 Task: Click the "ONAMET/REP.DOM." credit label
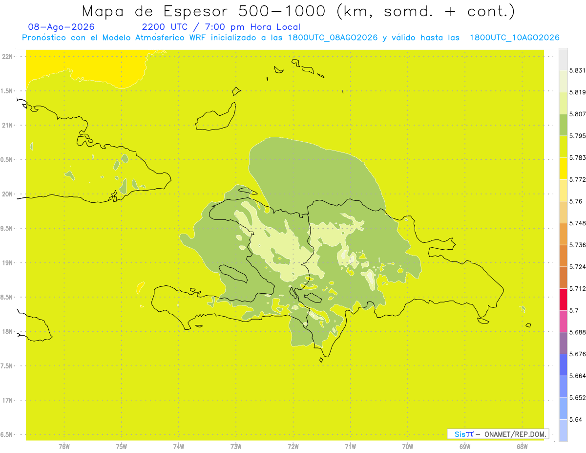pos(515,434)
